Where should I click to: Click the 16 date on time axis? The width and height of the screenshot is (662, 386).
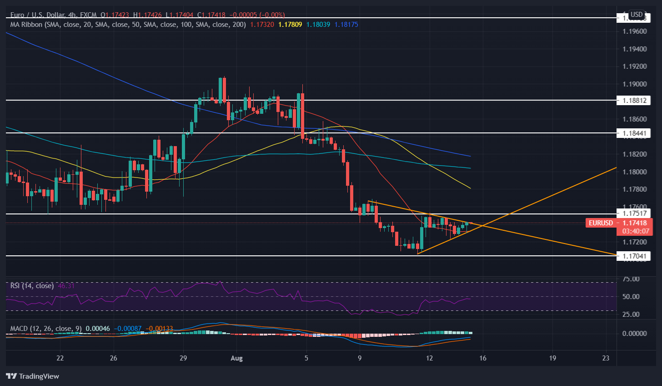(483, 358)
